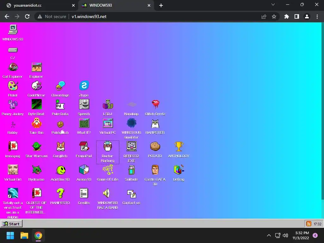Show hidden system tray icons
The image size is (324, 243).
click(x=269, y=235)
